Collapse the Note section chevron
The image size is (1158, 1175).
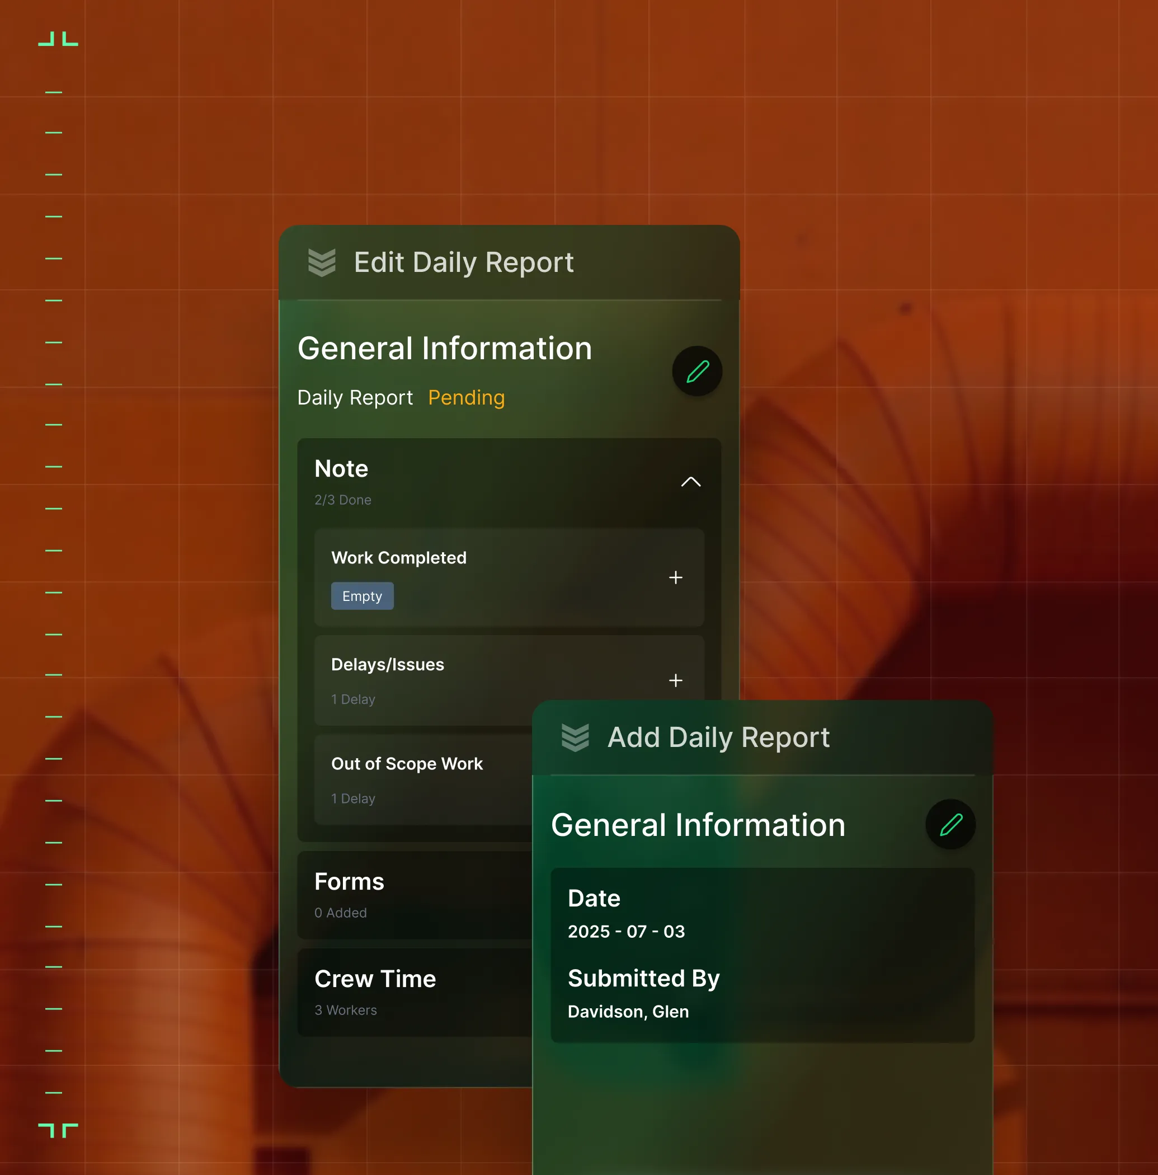tap(691, 482)
